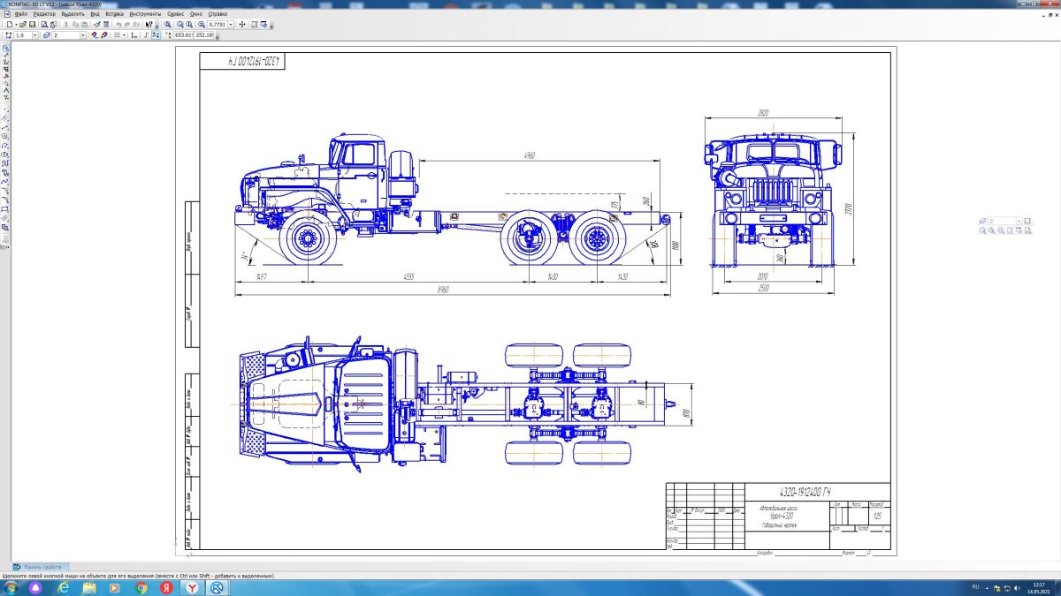The width and height of the screenshot is (1061, 596).
Task: Select the rectangle tool in left toolbar
Action: point(5,208)
